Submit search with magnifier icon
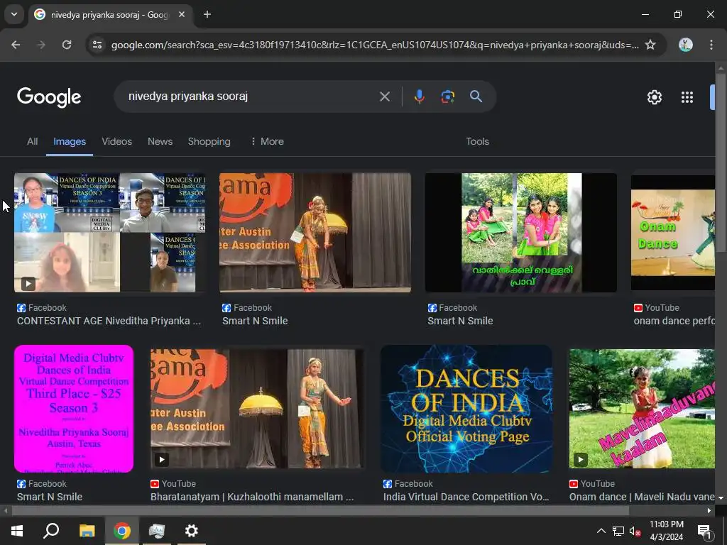Screen dimensions: 727x545 tap(476, 97)
